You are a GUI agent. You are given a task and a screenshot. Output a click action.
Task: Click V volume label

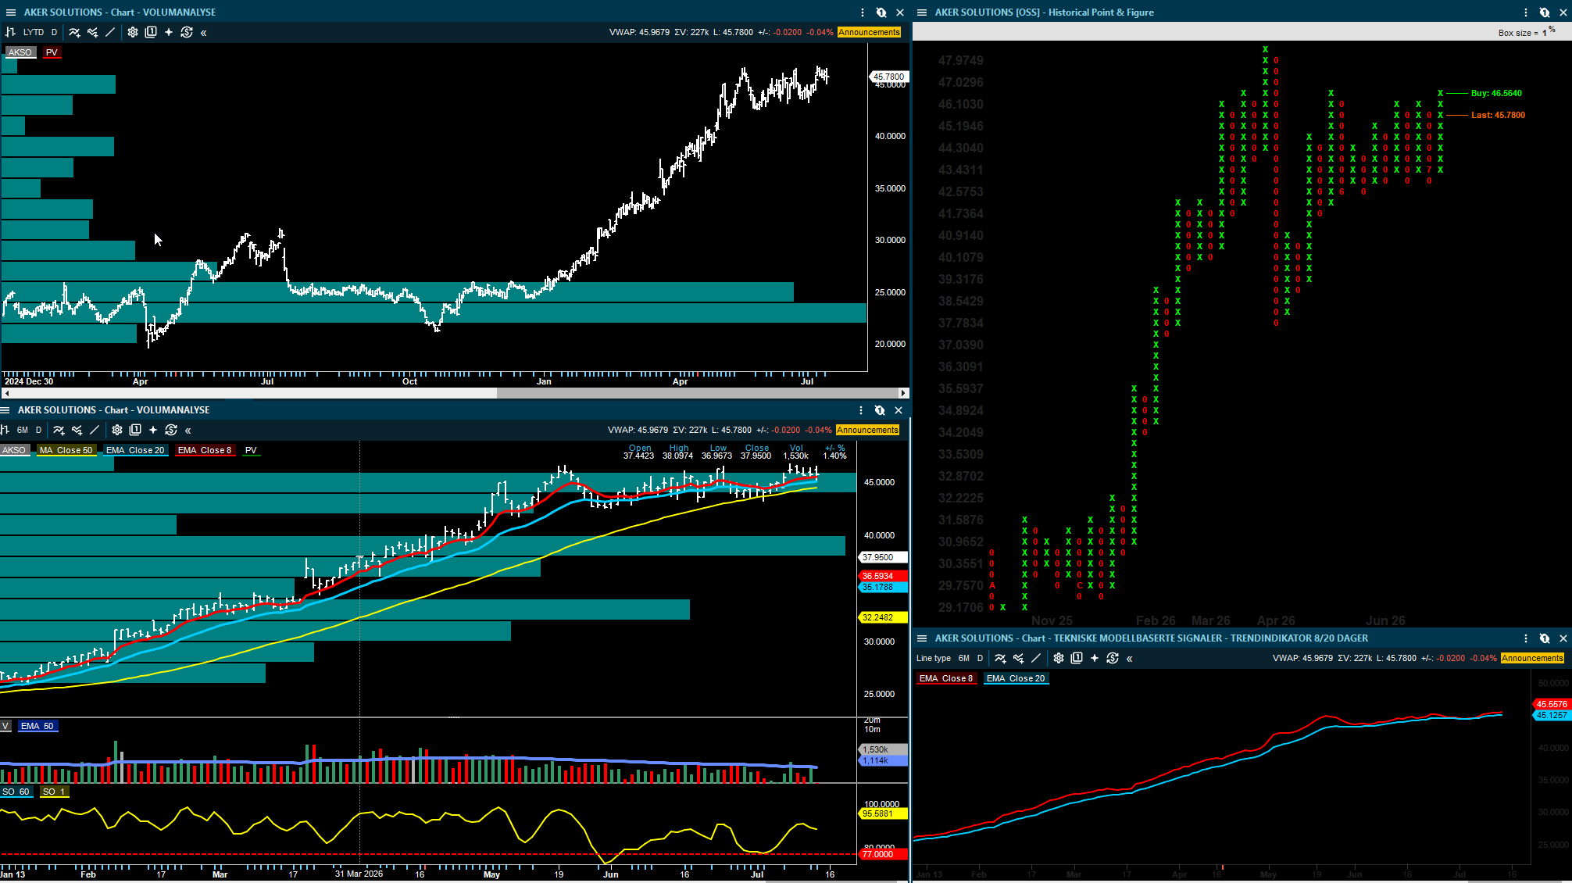5,726
